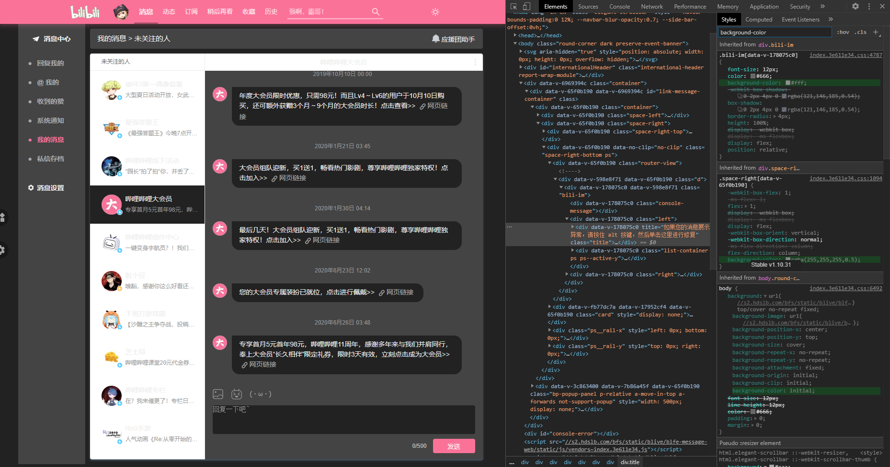Open the user avatar in the navigation bar
Screen dimensions: 890x467
pyautogui.click(x=121, y=11)
